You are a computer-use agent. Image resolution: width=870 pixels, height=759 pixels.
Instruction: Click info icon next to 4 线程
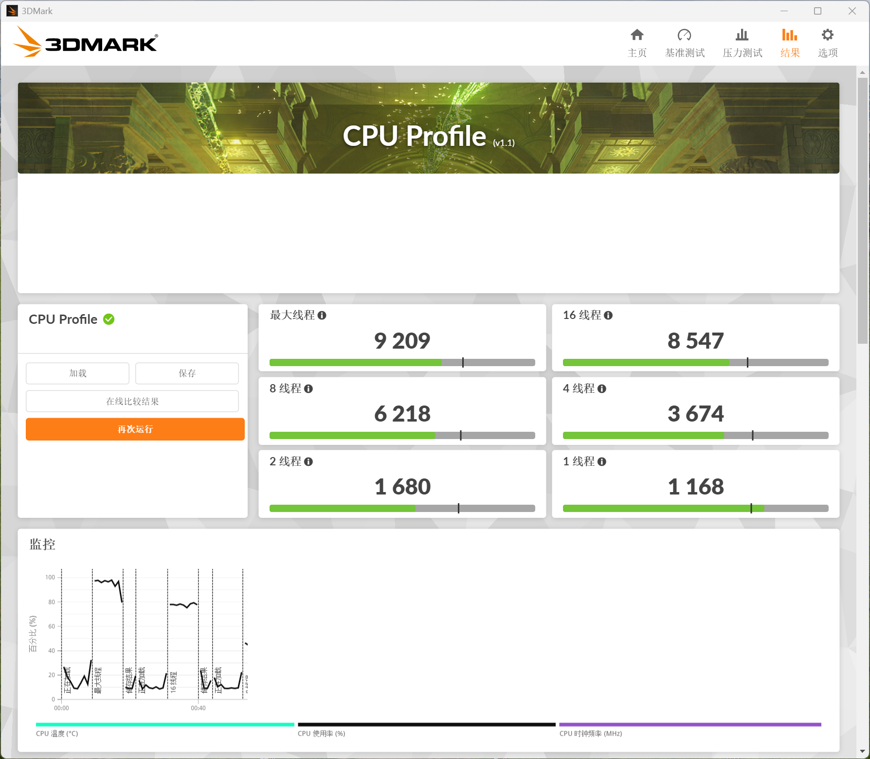(x=602, y=389)
